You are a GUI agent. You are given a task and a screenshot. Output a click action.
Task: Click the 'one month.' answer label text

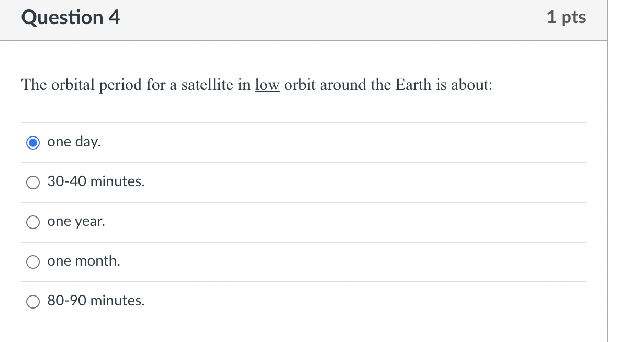(83, 261)
